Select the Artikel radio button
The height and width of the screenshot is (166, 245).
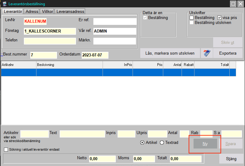pyautogui.click(x=142, y=143)
